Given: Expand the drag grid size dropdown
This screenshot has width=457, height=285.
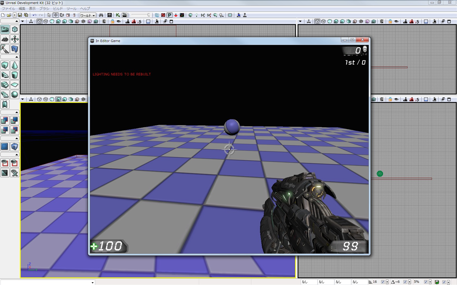Looking at the screenshot, I should point(387,282).
